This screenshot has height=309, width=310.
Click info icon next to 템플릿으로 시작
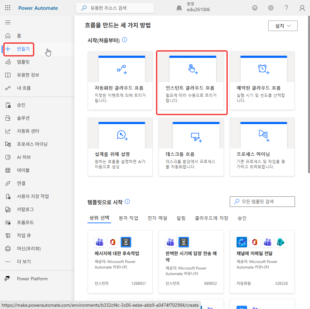coord(127,202)
